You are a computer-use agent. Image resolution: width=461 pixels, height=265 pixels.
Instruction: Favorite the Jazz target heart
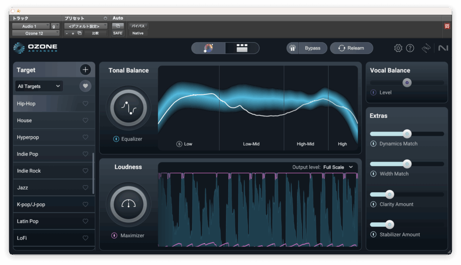(86, 188)
